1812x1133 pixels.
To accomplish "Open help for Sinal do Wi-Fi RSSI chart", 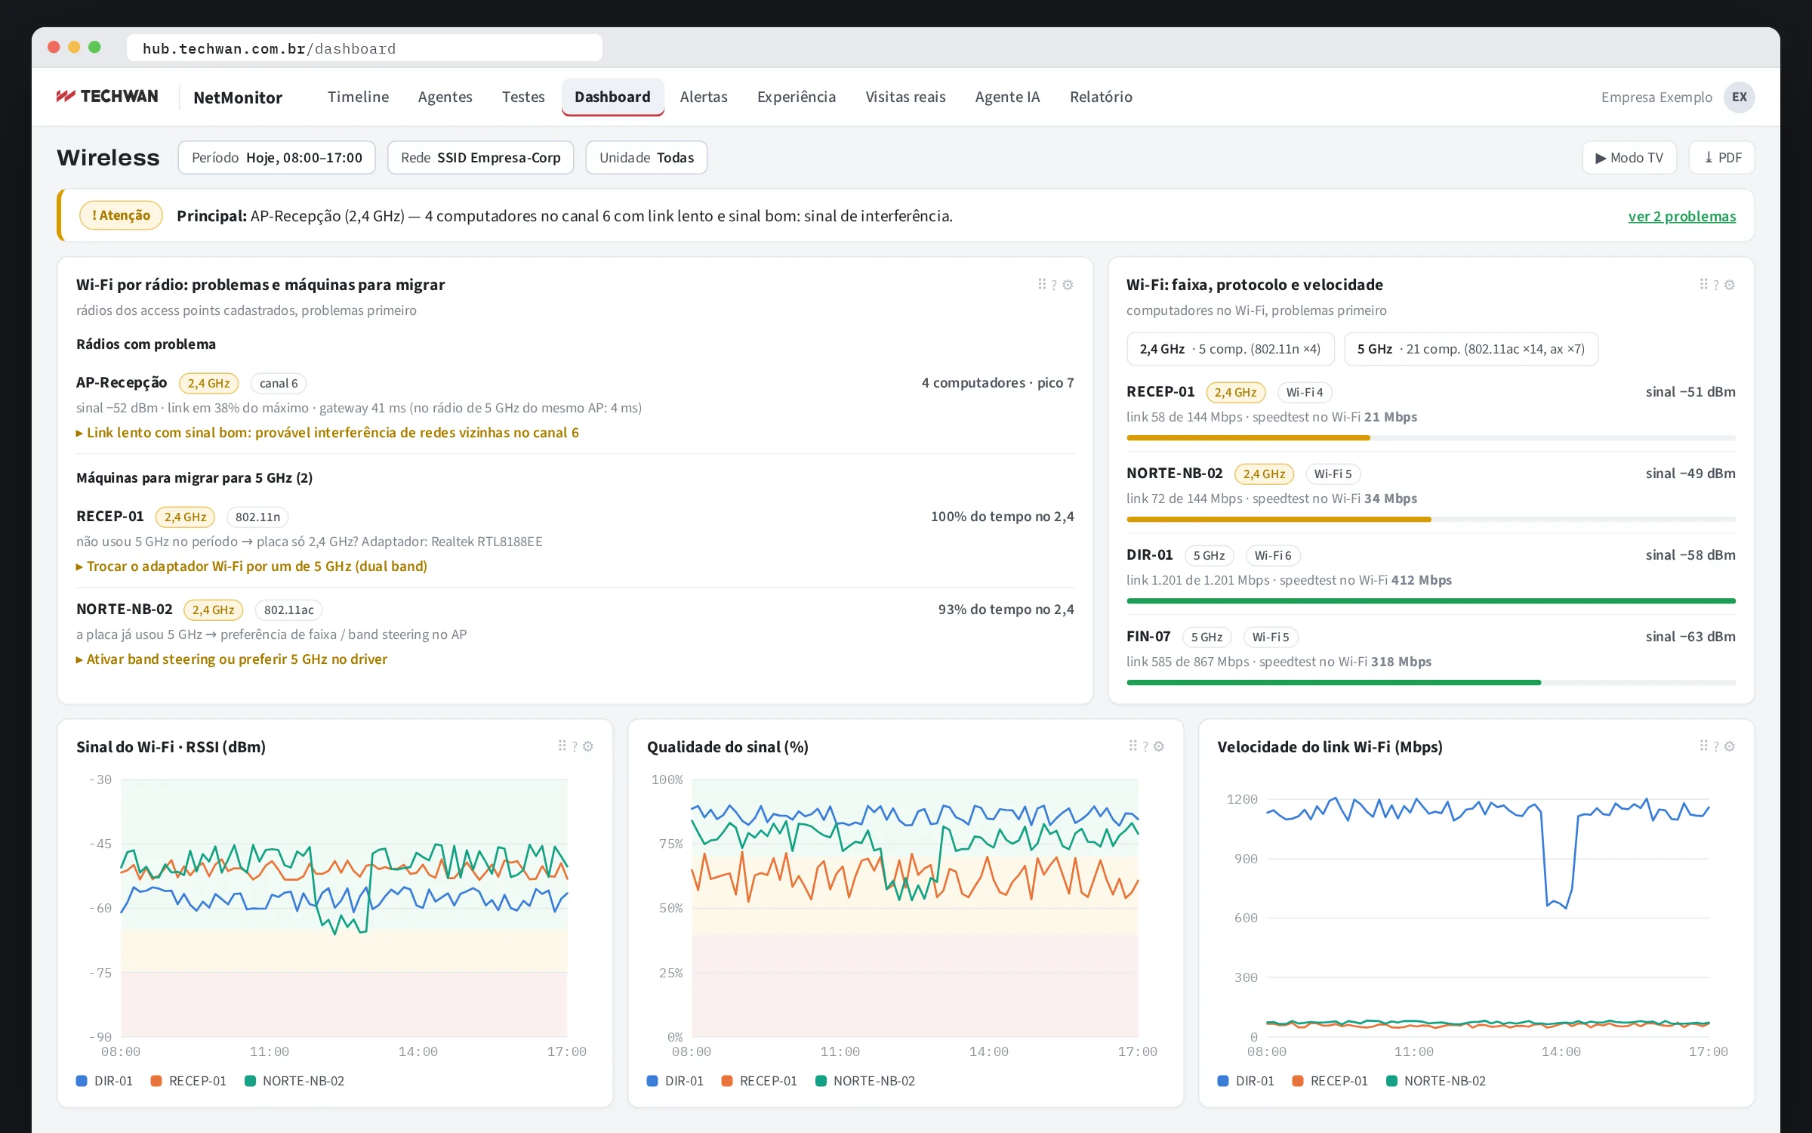I will click(575, 746).
